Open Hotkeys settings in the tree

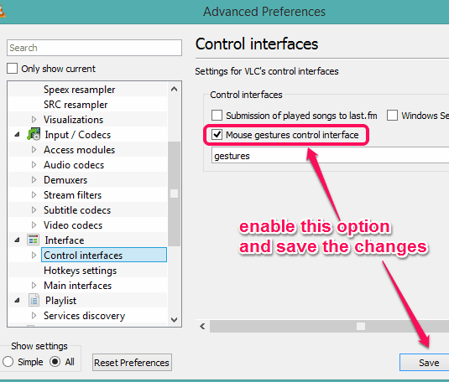pos(81,271)
